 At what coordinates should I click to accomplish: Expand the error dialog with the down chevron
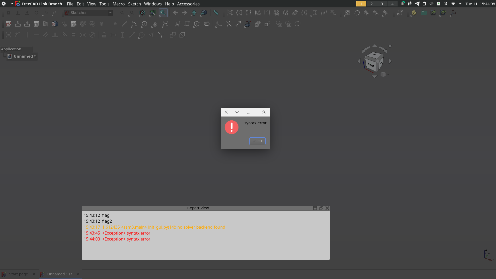pyautogui.click(x=237, y=112)
